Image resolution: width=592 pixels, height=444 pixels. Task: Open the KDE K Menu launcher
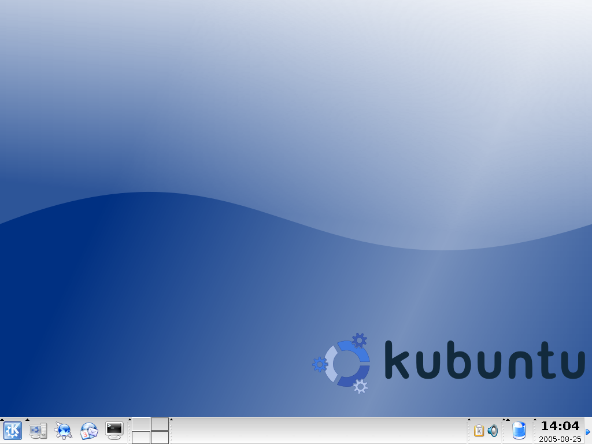click(x=13, y=431)
